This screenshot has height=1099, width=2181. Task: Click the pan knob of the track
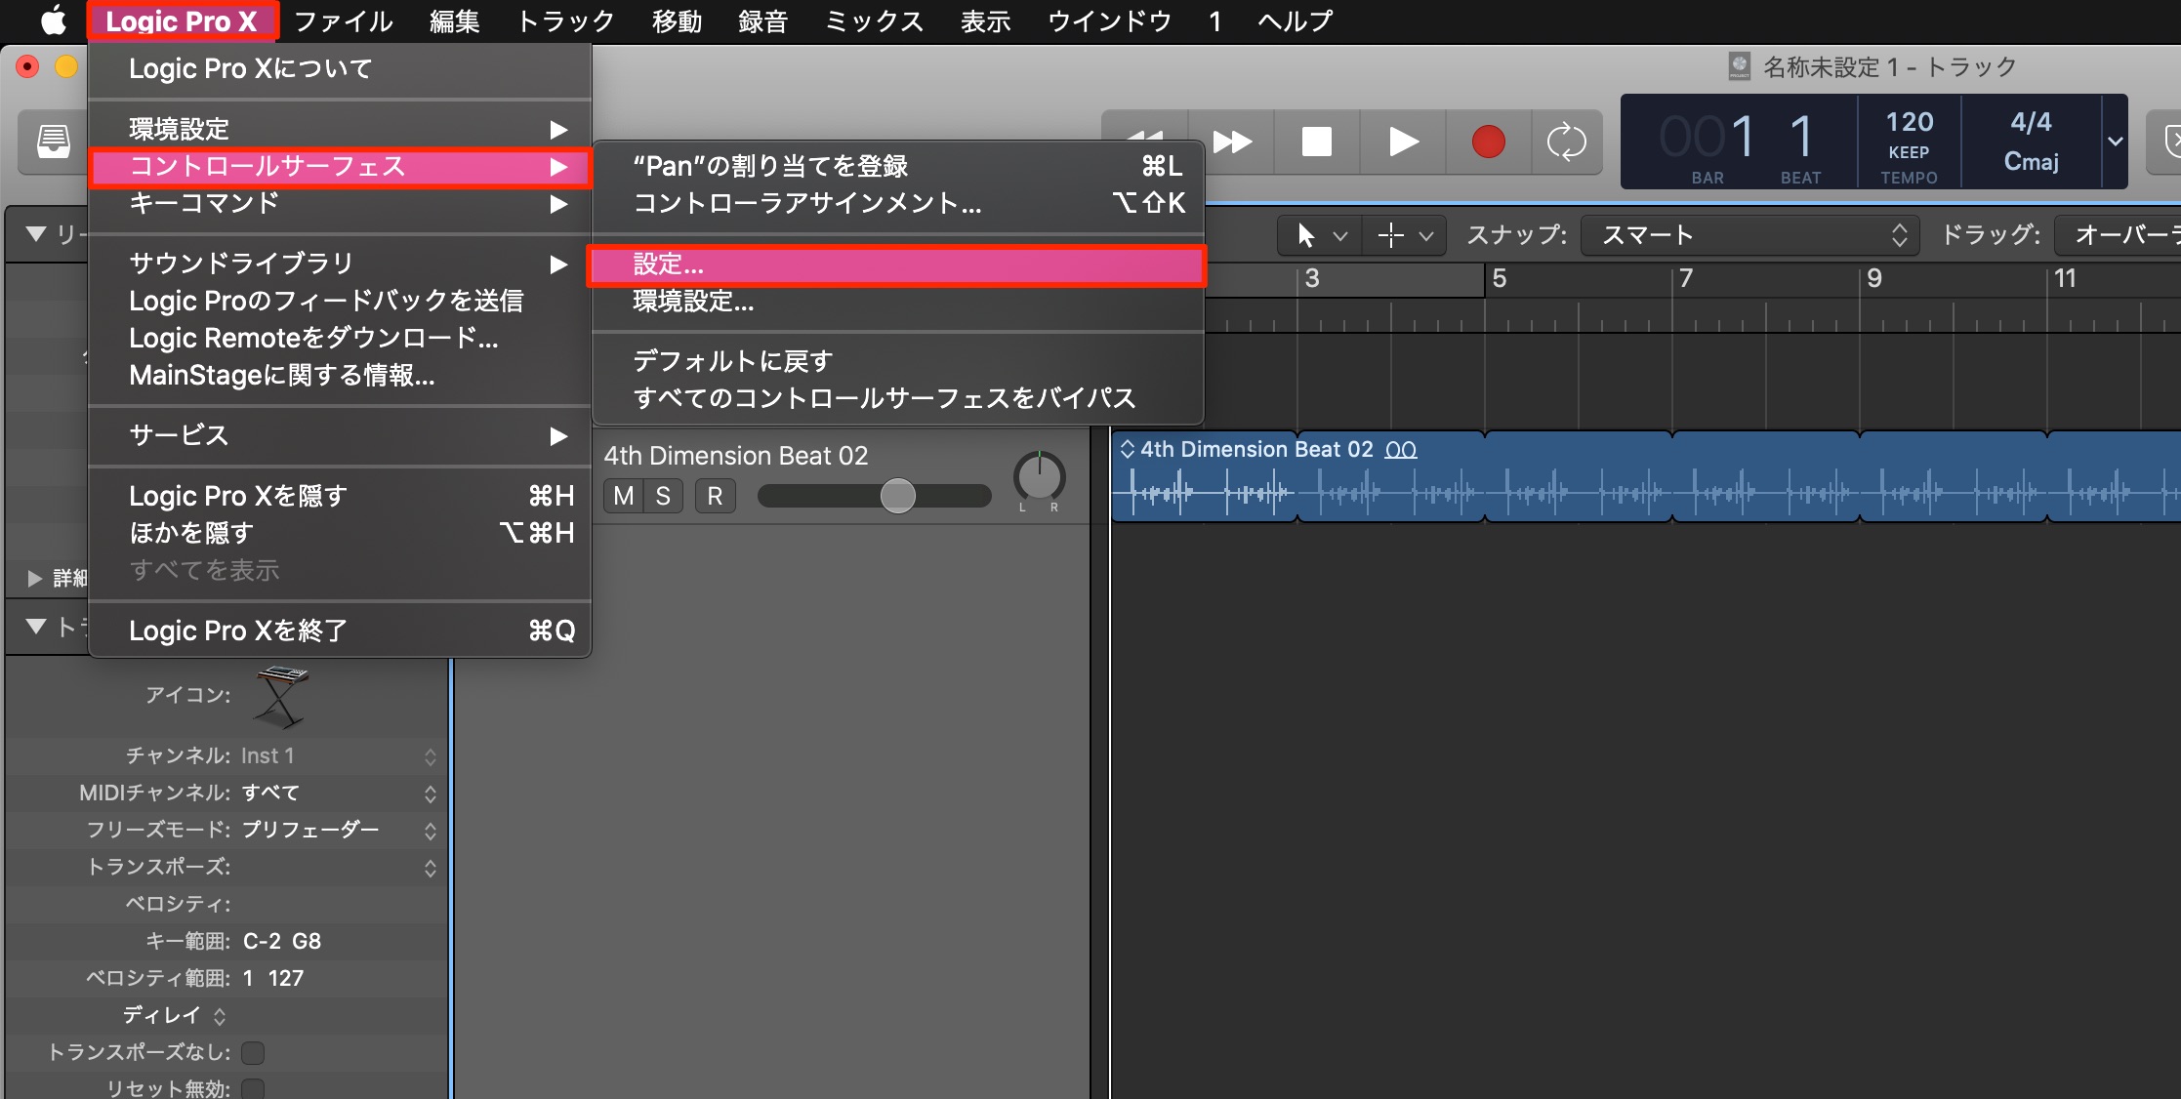click(x=1039, y=477)
